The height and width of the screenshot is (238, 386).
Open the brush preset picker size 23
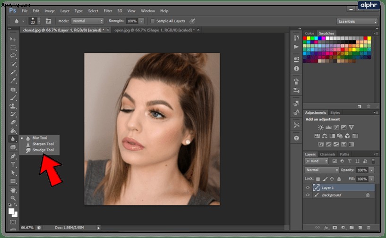point(34,21)
